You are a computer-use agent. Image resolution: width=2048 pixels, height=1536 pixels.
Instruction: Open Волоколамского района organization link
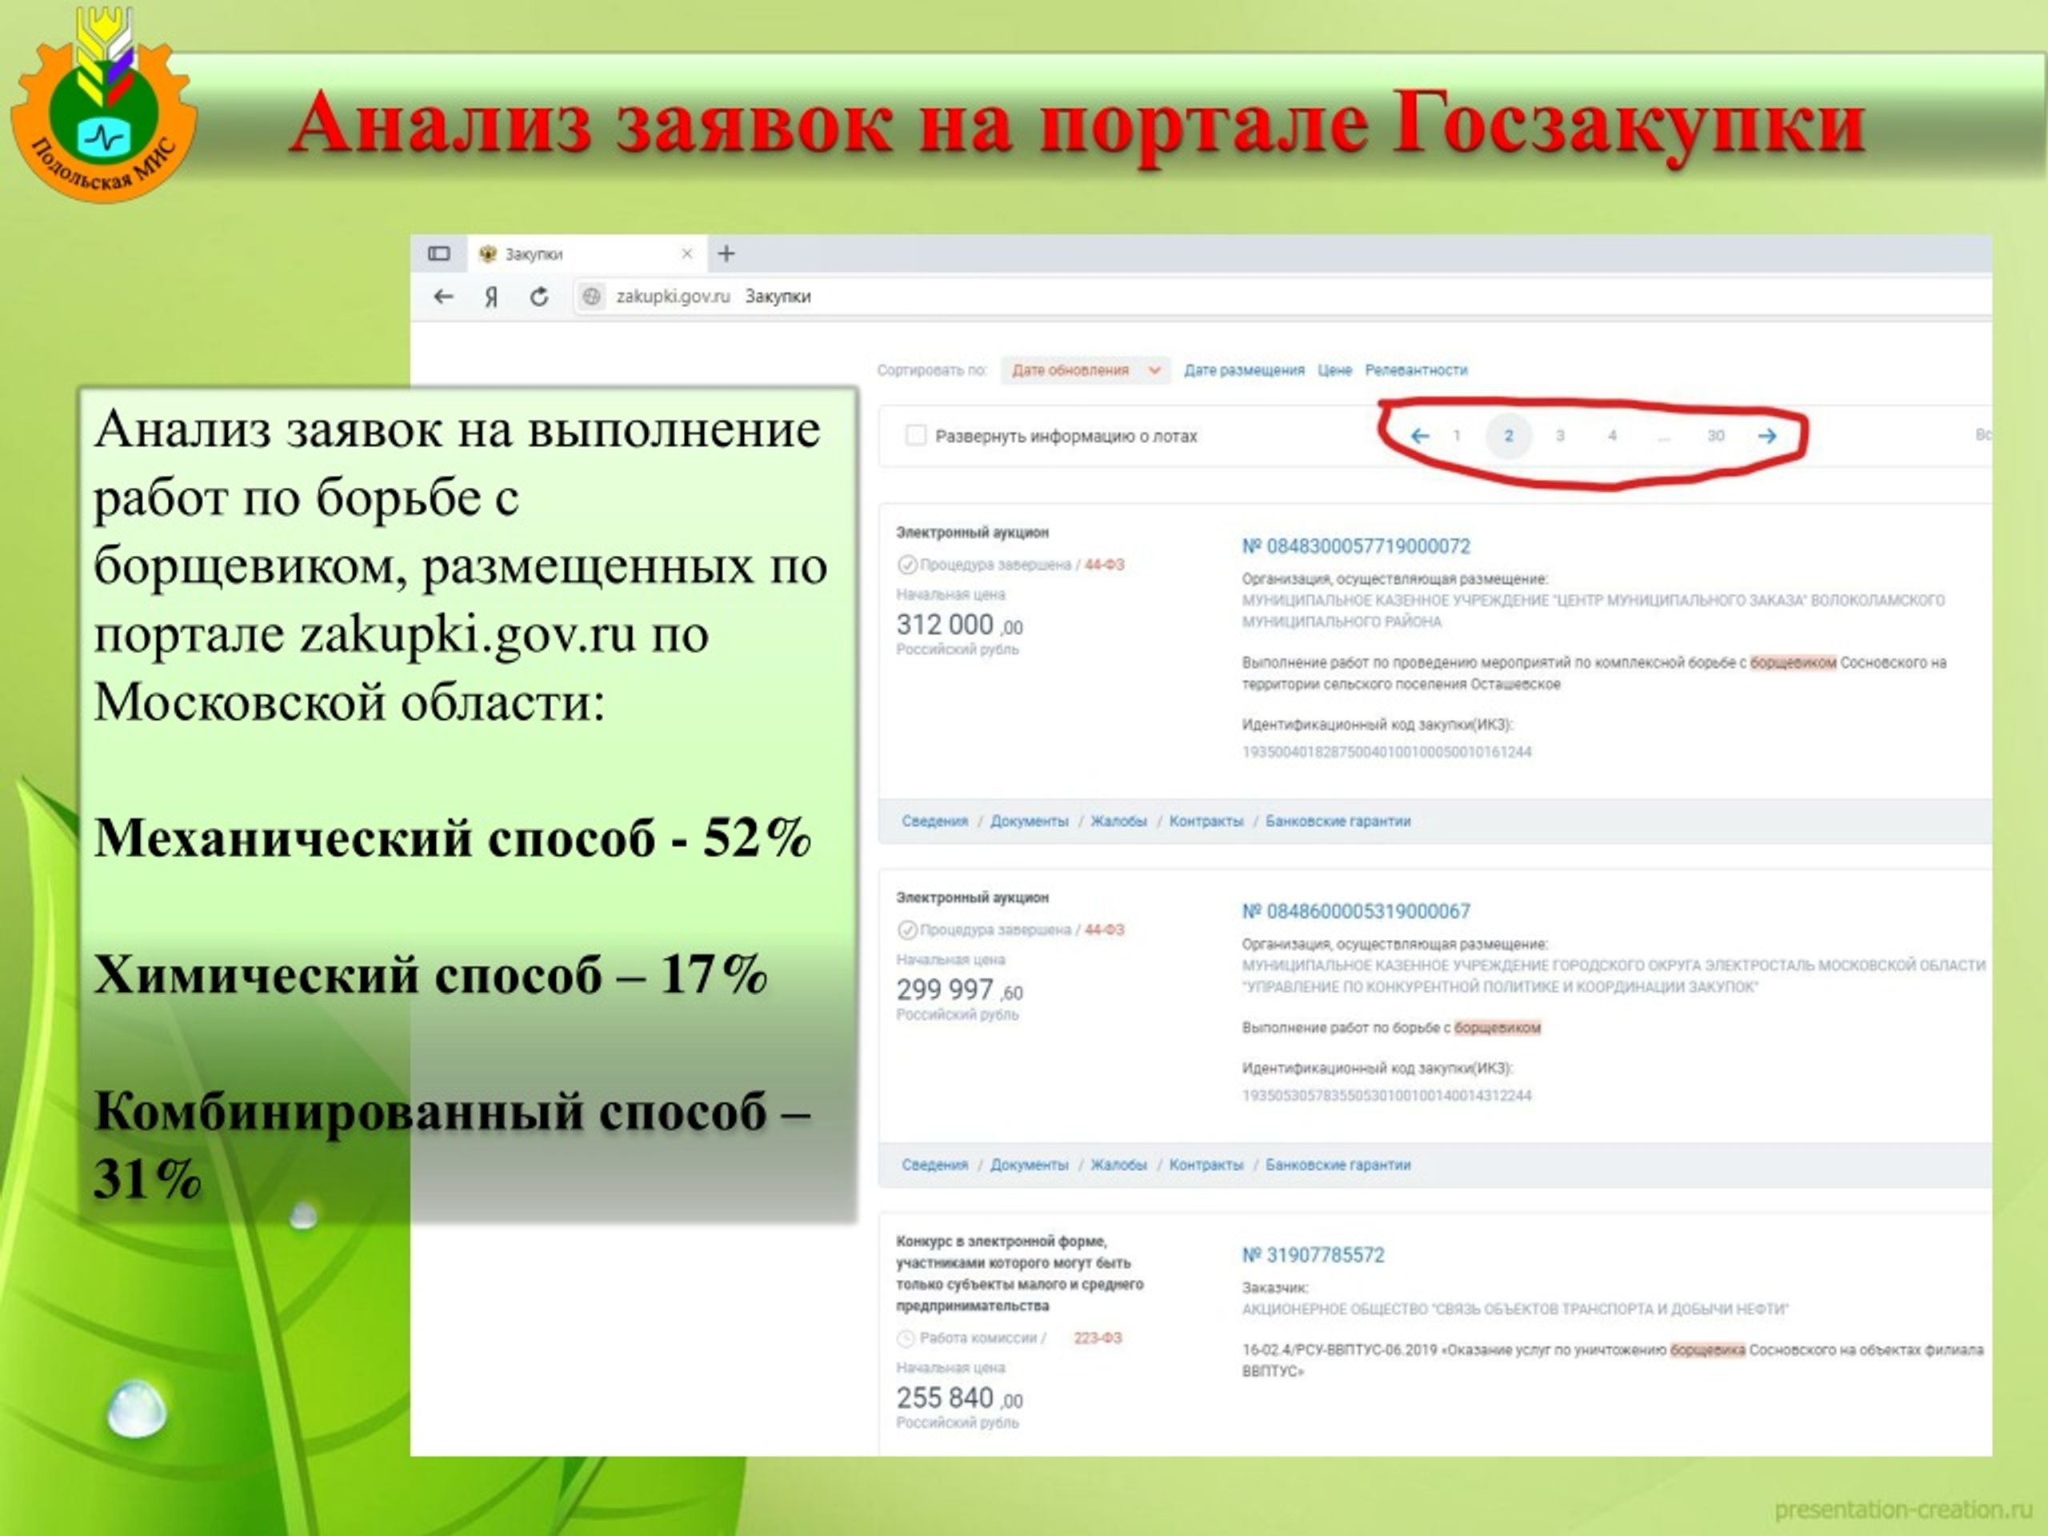tap(1593, 611)
